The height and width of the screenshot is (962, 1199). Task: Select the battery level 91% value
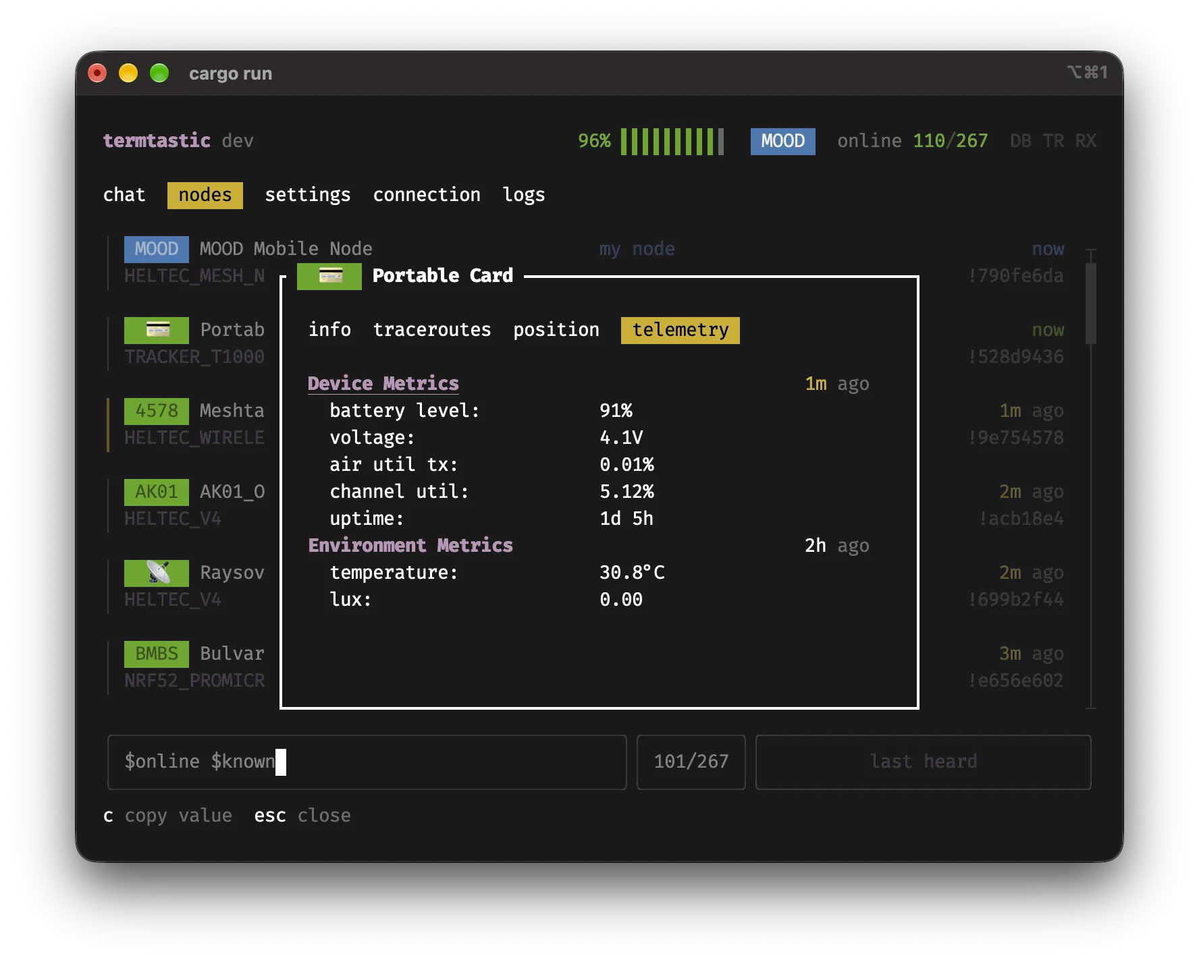click(x=616, y=411)
